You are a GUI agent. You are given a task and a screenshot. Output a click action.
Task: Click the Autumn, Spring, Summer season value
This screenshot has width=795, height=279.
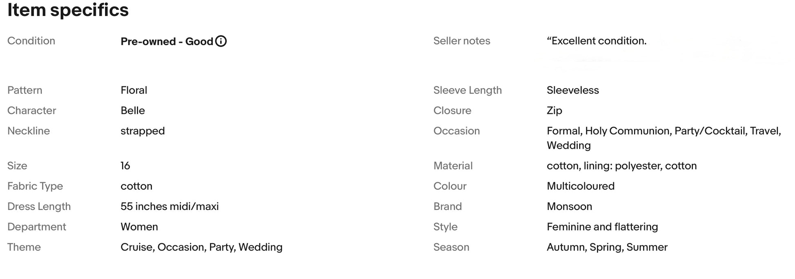point(607,248)
